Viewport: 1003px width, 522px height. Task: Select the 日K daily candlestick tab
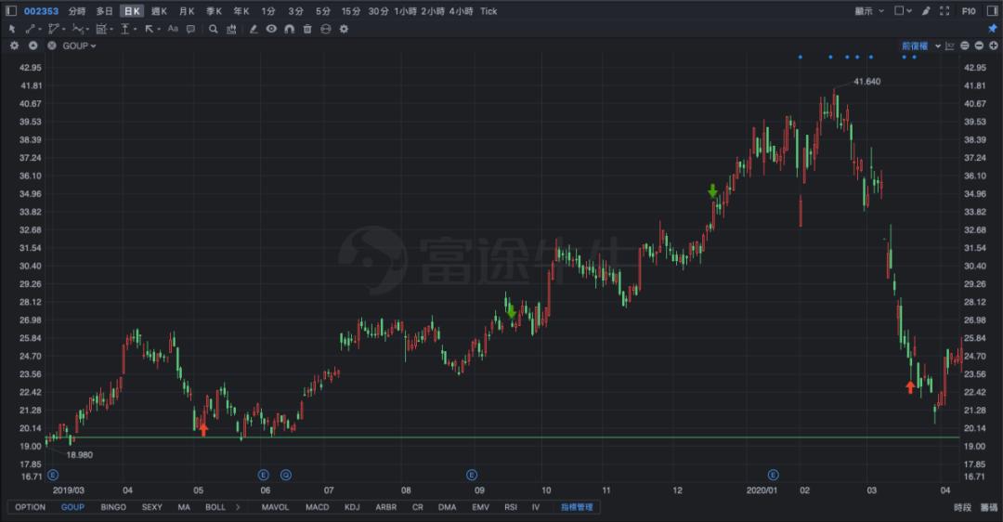pyautogui.click(x=132, y=11)
